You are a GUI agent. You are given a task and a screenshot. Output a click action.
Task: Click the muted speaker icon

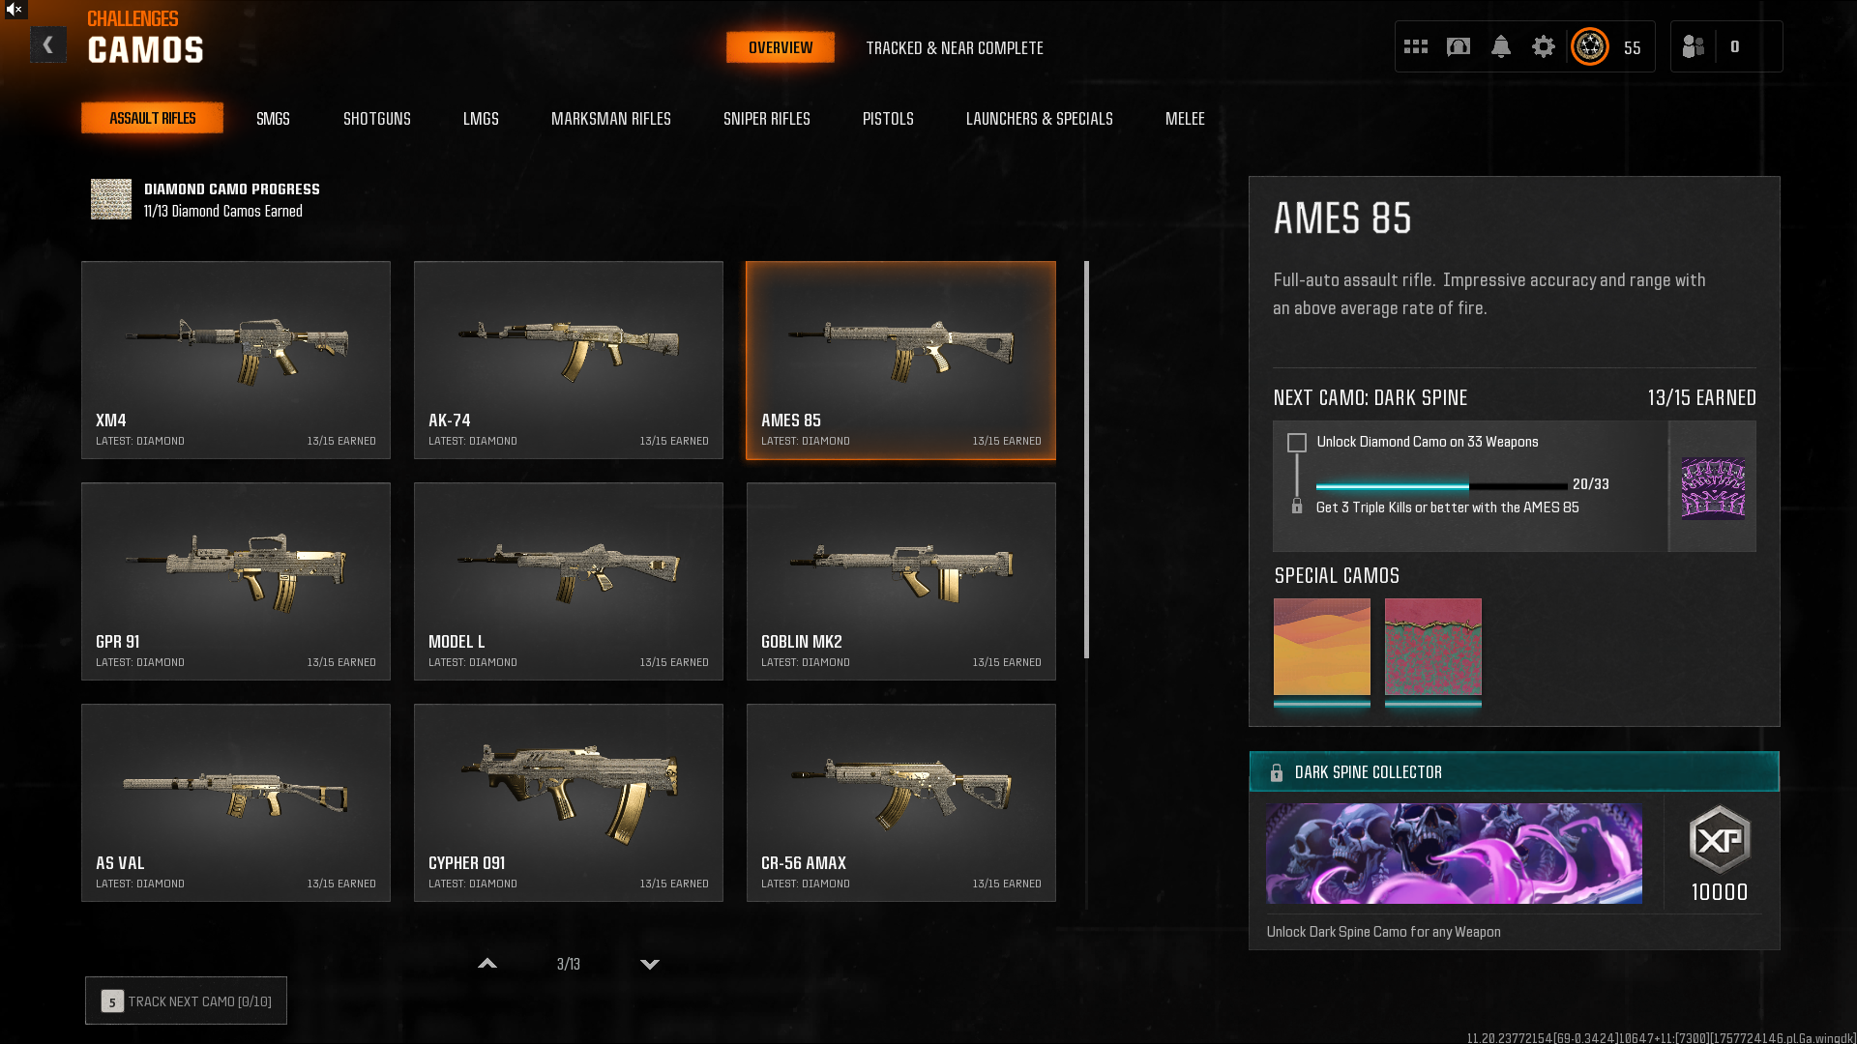(15, 10)
